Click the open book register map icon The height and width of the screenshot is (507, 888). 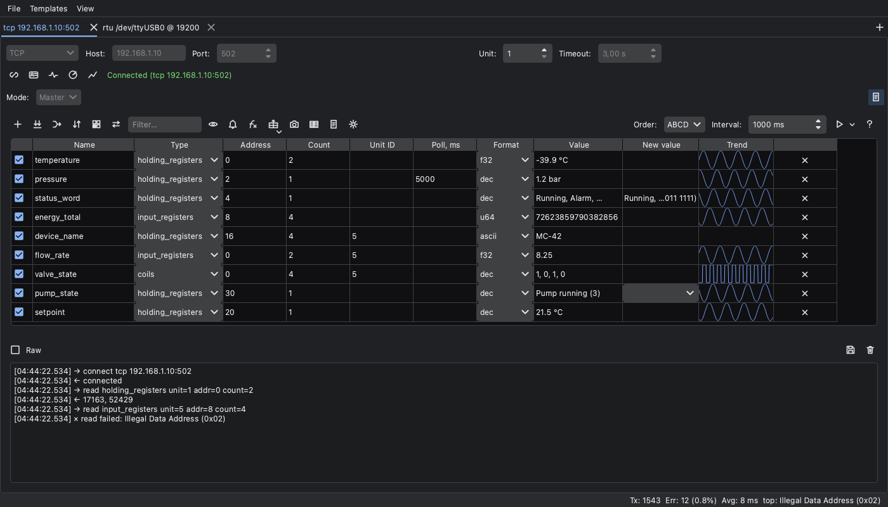[x=314, y=124]
